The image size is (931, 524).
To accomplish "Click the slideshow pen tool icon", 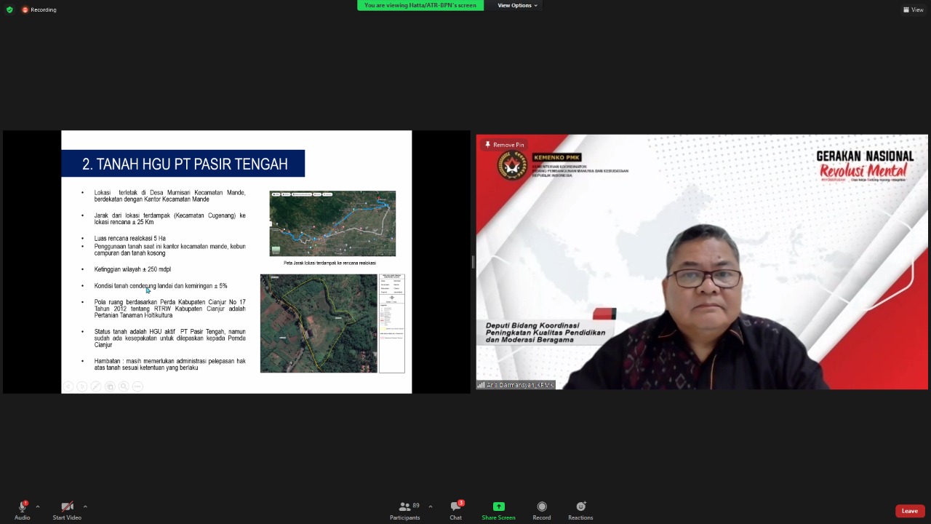I will pyautogui.click(x=95, y=386).
